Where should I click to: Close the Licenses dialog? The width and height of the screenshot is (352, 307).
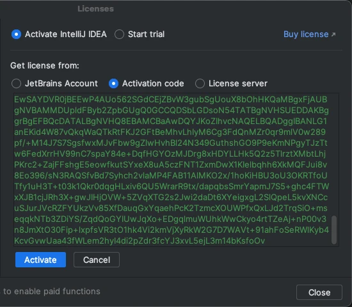click(x=319, y=292)
